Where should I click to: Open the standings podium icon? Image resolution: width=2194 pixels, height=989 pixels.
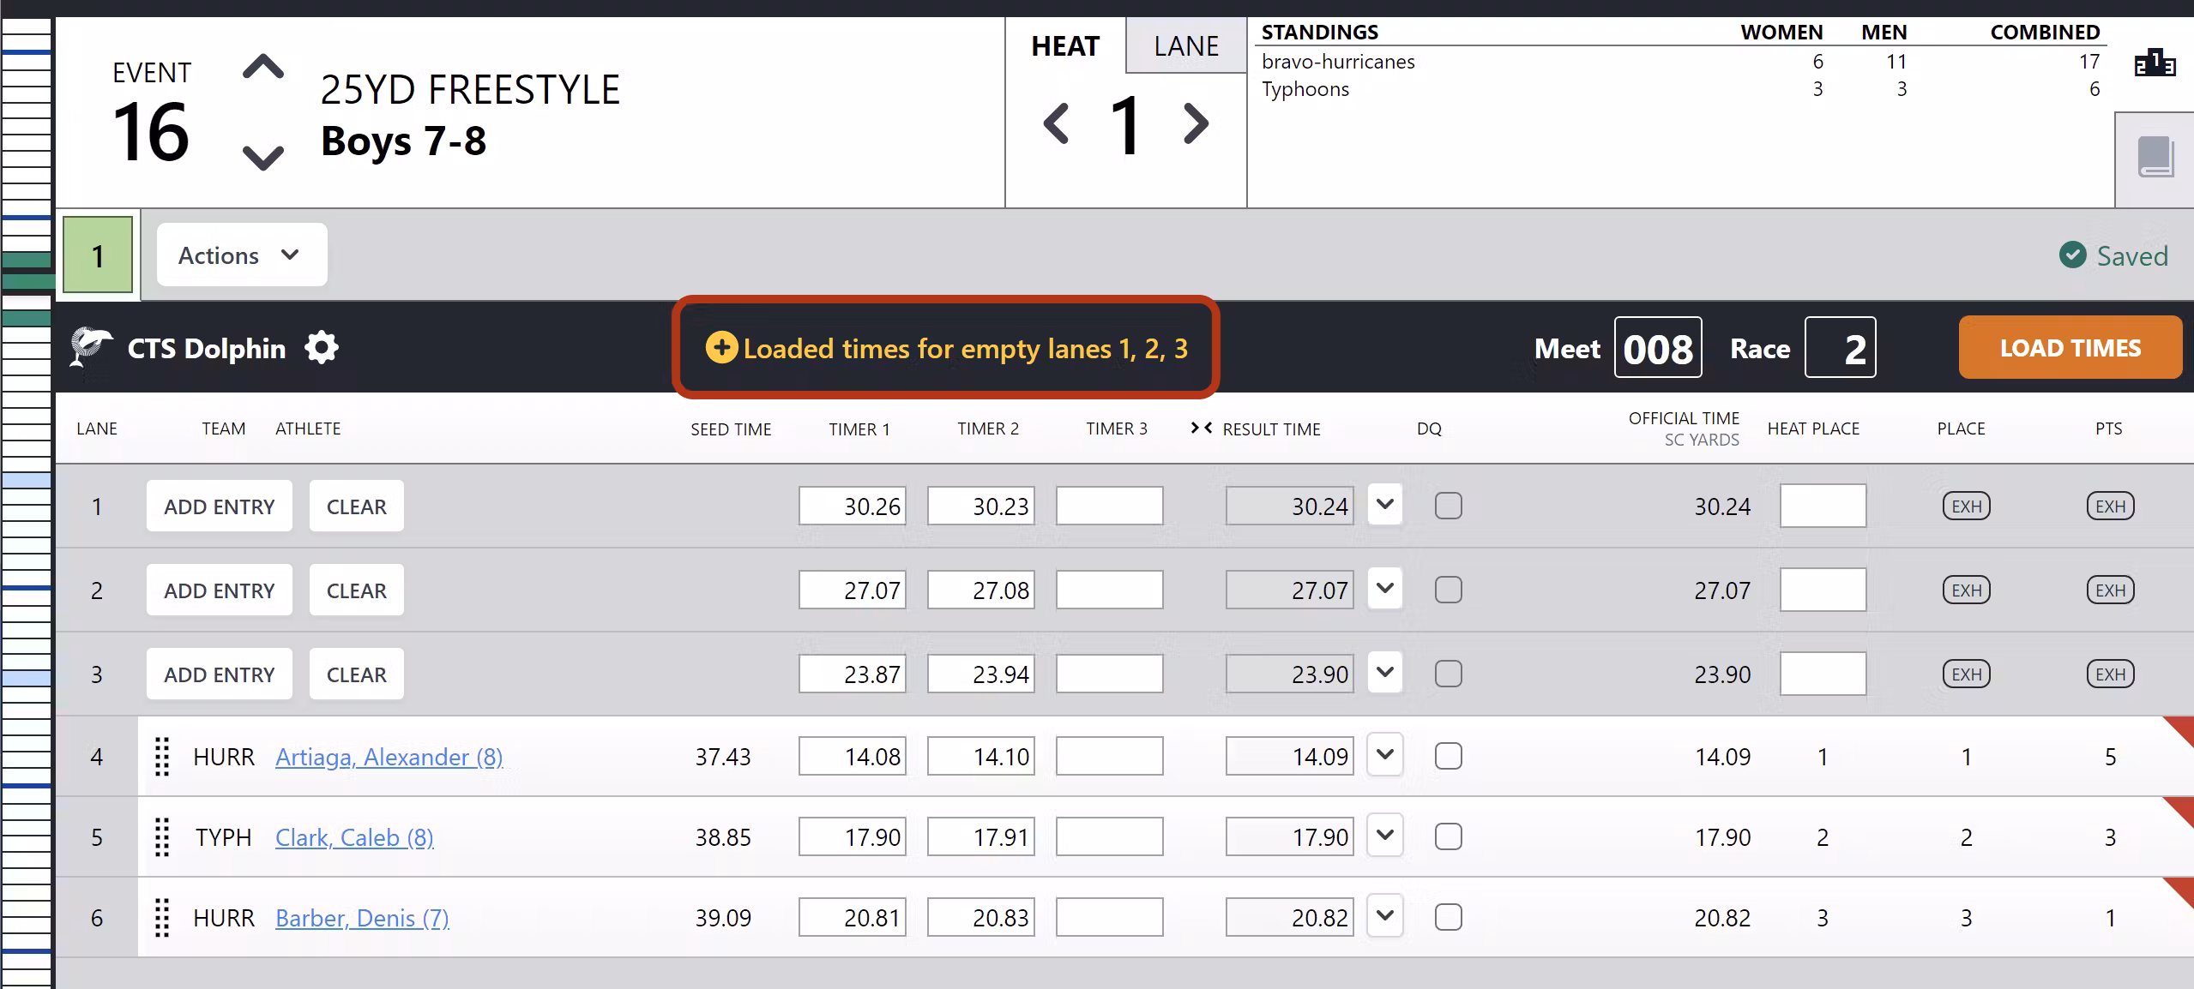(2154, 63)
